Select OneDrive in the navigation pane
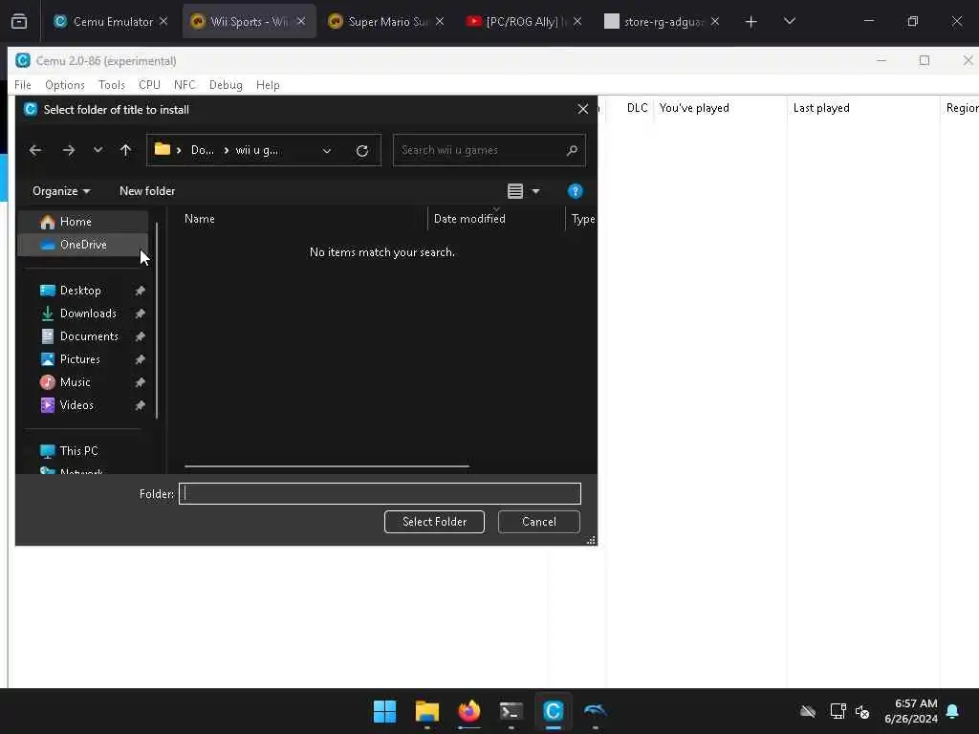The image size is (979, 734). coord(83,245)
